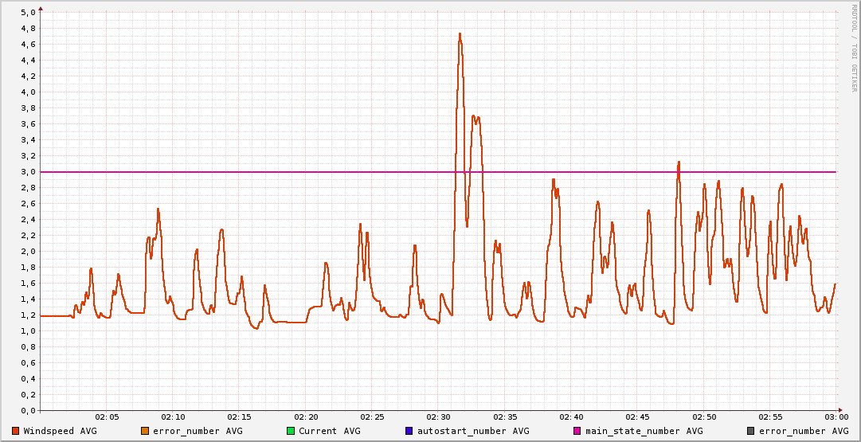Click the blue autostart_number legend swatch
This screenshot has height=442, width=861.
(409, 431)
